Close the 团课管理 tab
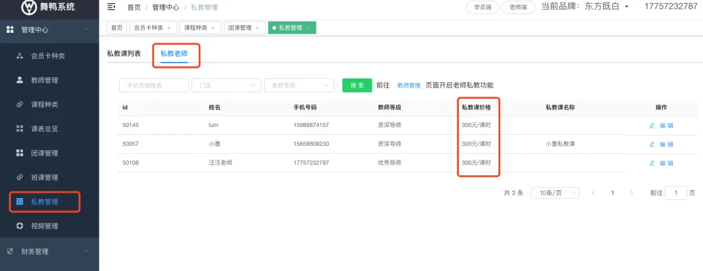The image size is (703, 271). pyautogui.click(x=257, y=28)
